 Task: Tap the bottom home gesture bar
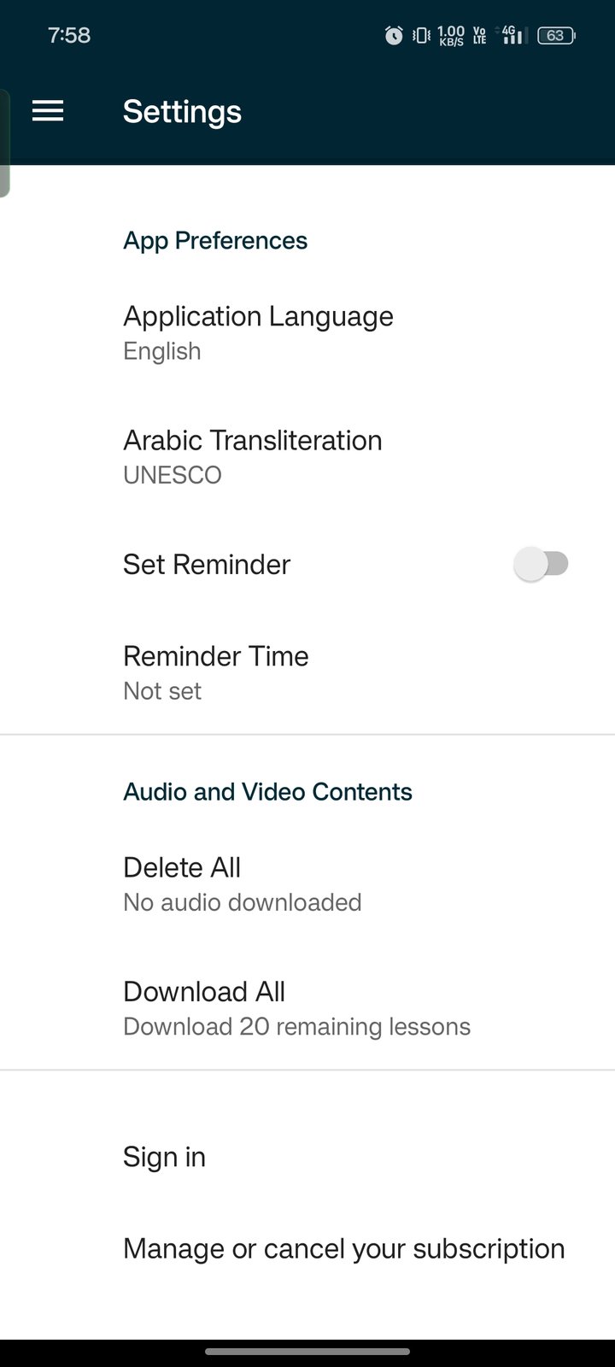(307, 1352)
